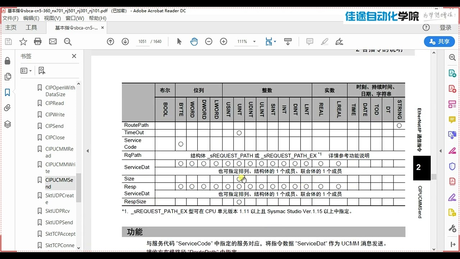The width and height of the screenshot is (460, 259).
Task: Send the file by email via the envelope icon
Action: coord(53,42)
